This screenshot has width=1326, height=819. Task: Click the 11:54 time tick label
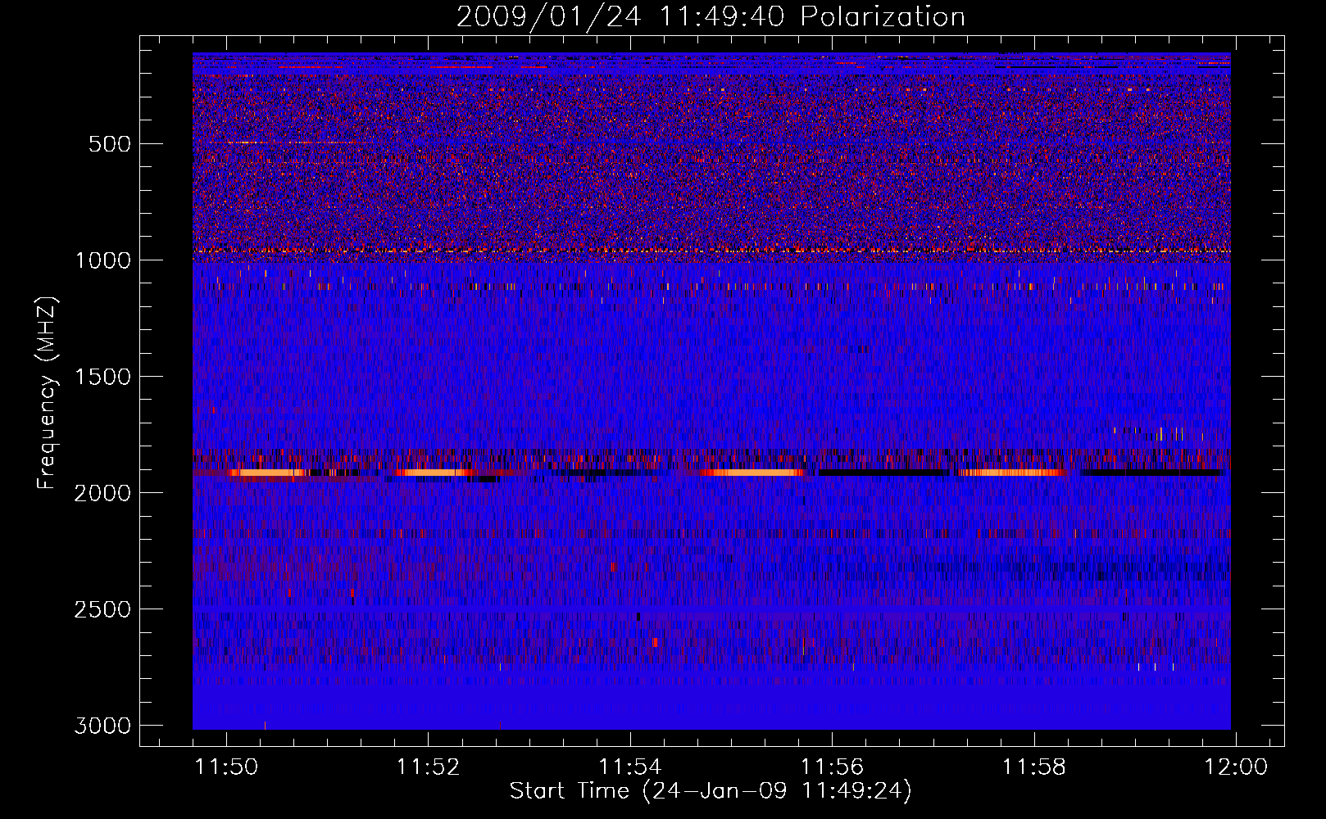point(630,767)
